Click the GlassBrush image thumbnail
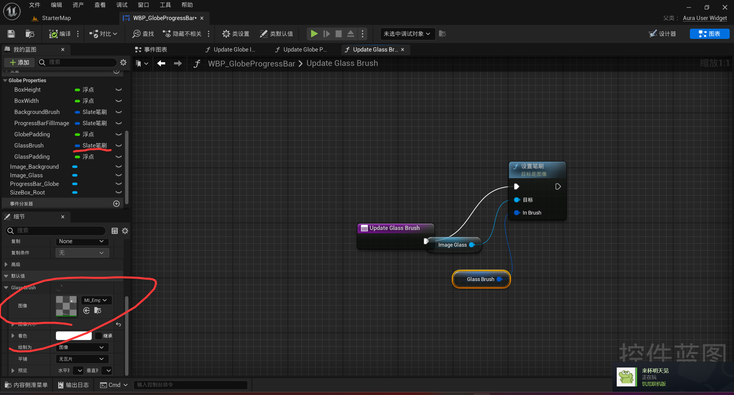734x395 pixels. [x=66, y=306]
